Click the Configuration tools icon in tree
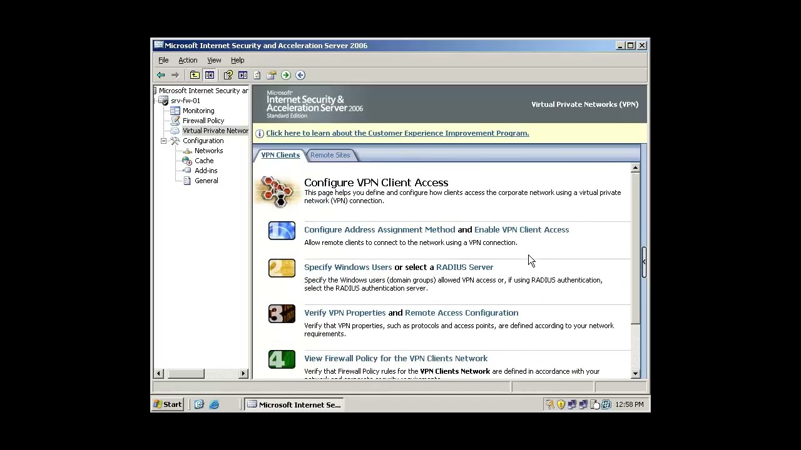 [x=175, y=141]
